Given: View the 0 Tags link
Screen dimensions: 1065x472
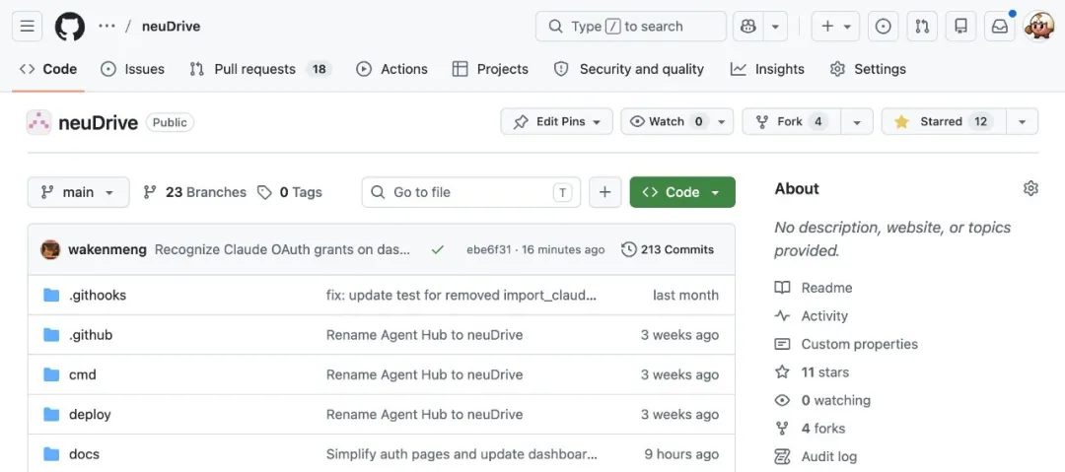Looking at the screenshot, I should click(290, 192).
